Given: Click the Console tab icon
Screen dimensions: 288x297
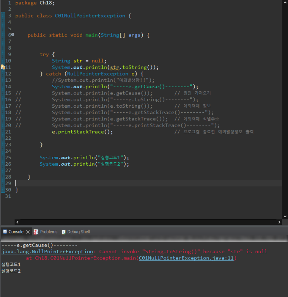Looking at the screenshot, I should point(5,232).
